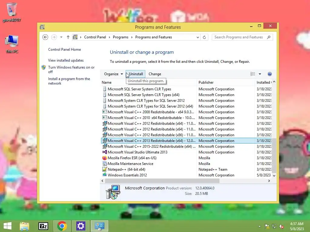Click the vertical scrollbar up arrow
Screen dimensions: 310x232
tap(274, 82)
